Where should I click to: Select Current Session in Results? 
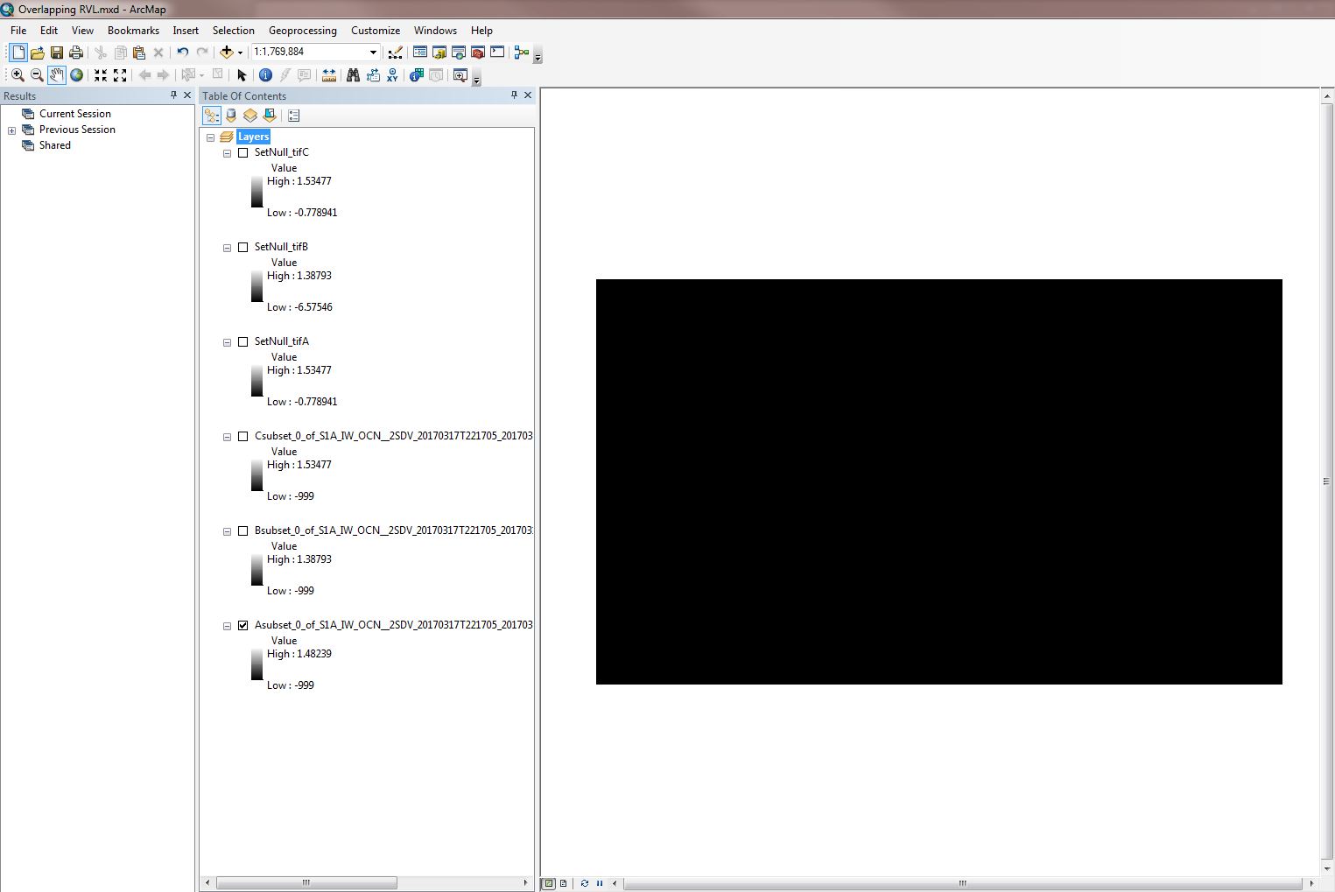[75, 114]
